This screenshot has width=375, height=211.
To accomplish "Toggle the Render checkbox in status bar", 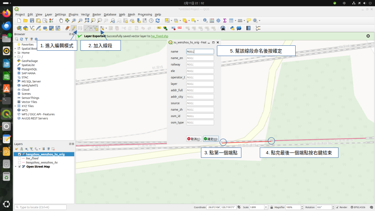I will pos(337,207).
